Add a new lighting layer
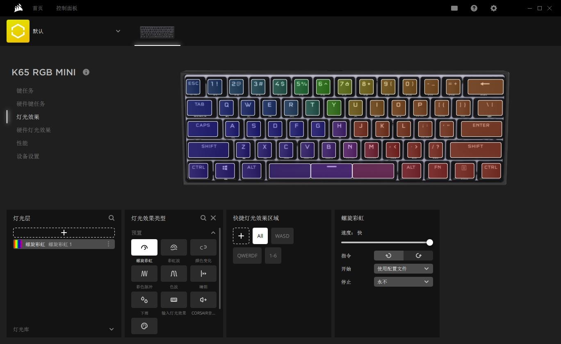 [x=64, y=233]
